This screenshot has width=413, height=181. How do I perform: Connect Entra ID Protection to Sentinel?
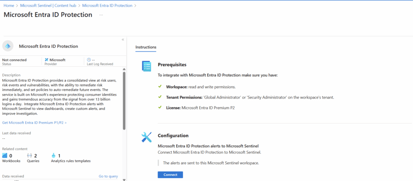coord(170,175)
